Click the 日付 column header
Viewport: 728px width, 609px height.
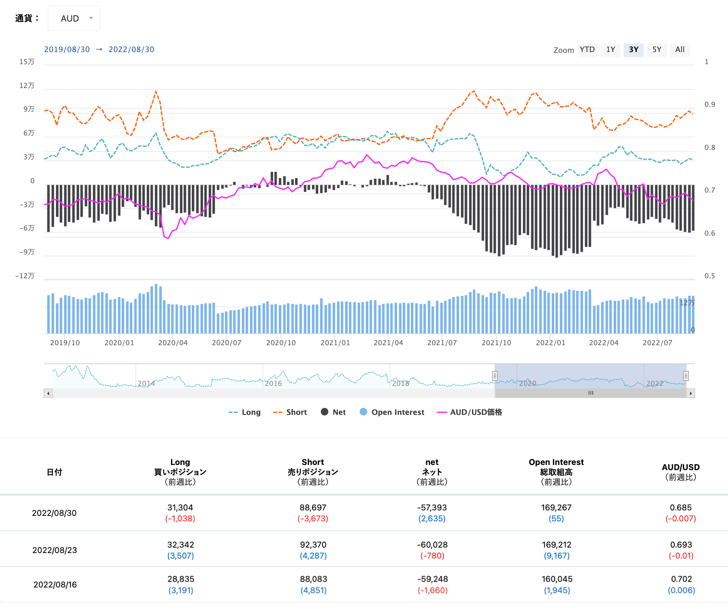point(54,472)
